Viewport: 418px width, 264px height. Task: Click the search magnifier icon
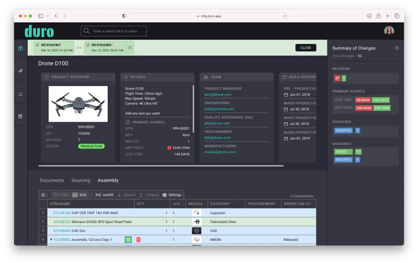87,31
